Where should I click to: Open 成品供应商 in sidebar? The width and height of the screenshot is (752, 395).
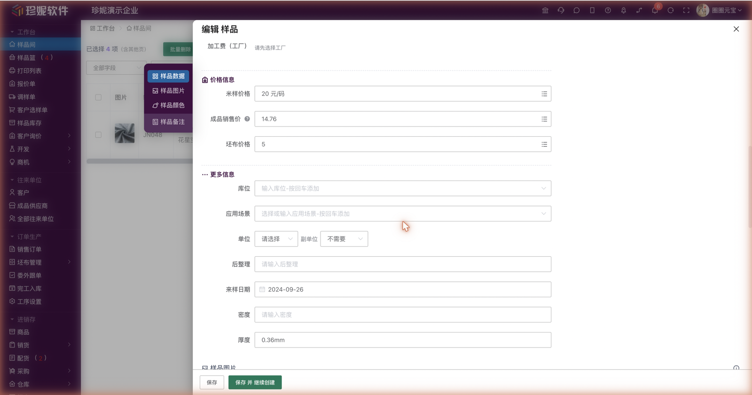coord(40,206)
